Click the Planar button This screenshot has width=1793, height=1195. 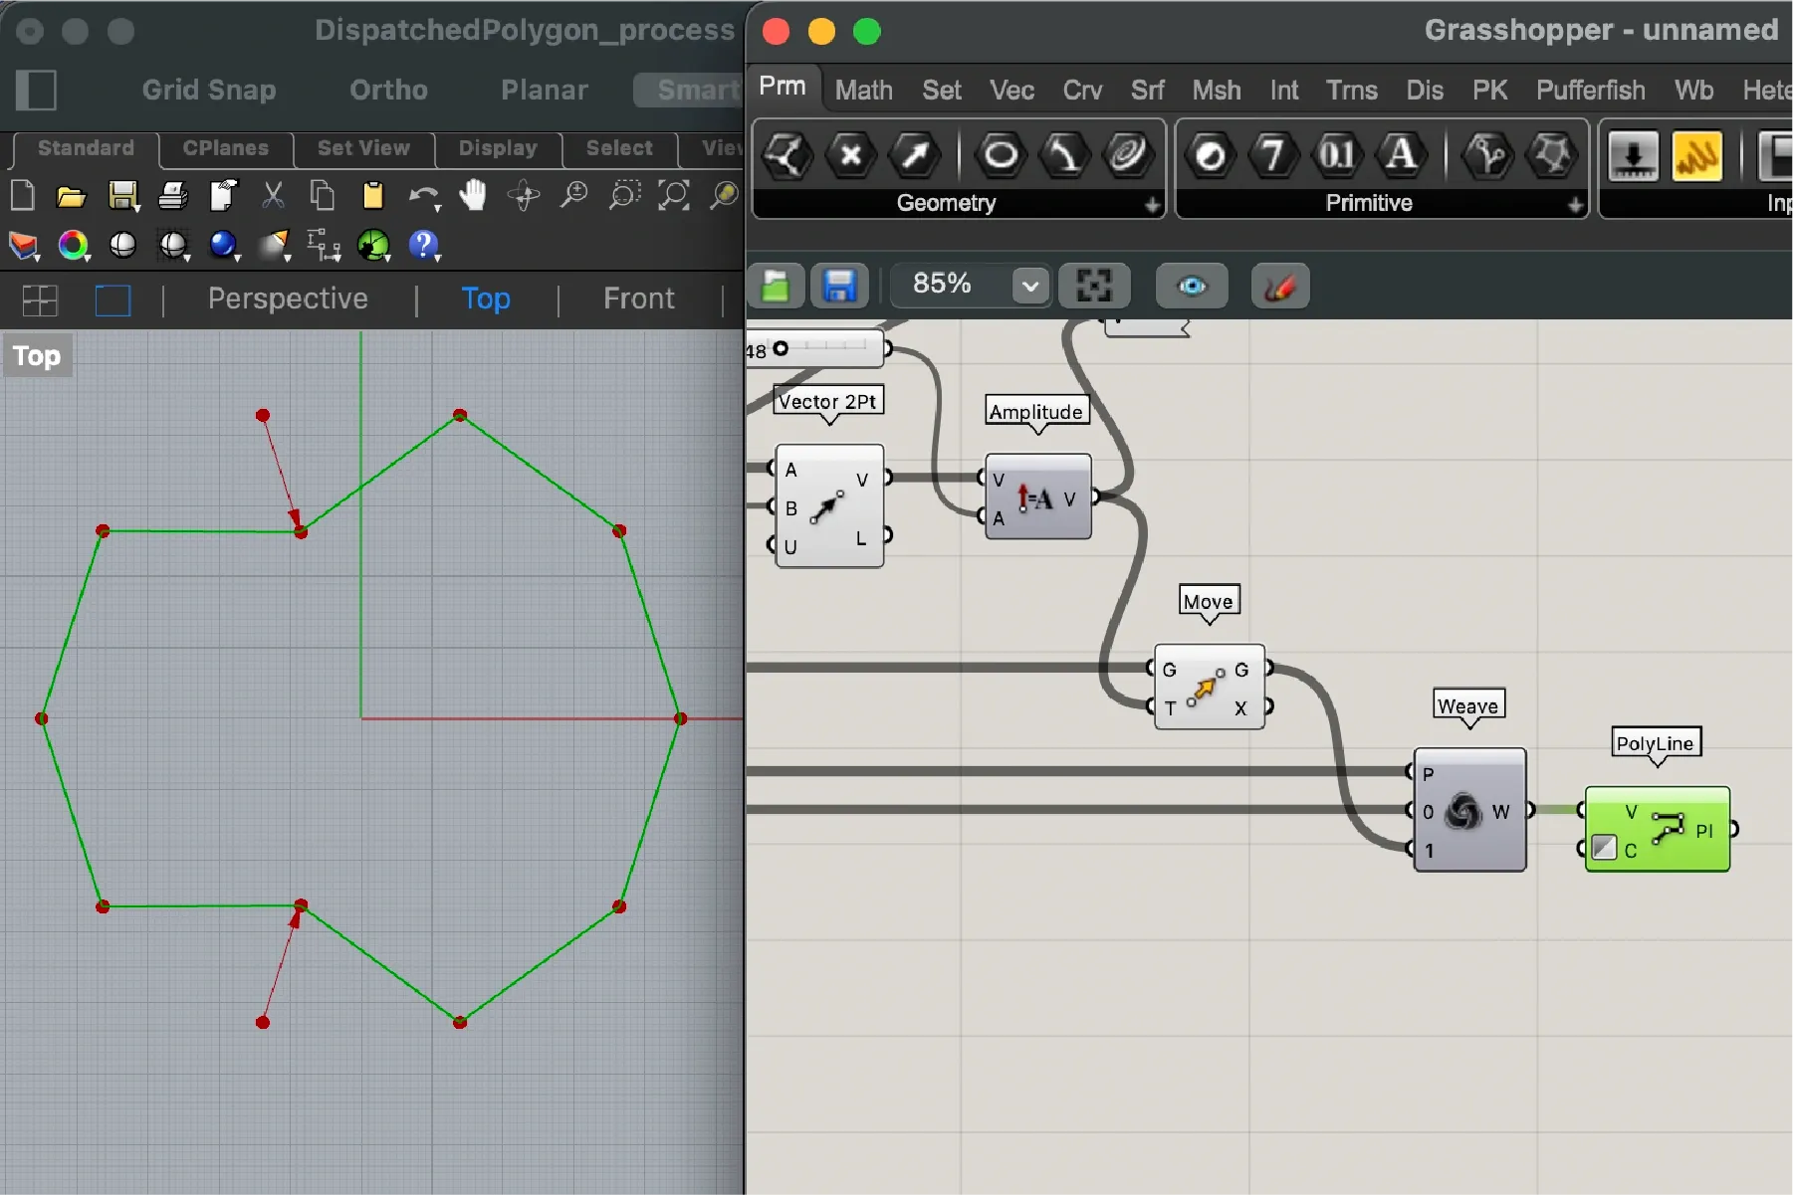click(544, 90)
